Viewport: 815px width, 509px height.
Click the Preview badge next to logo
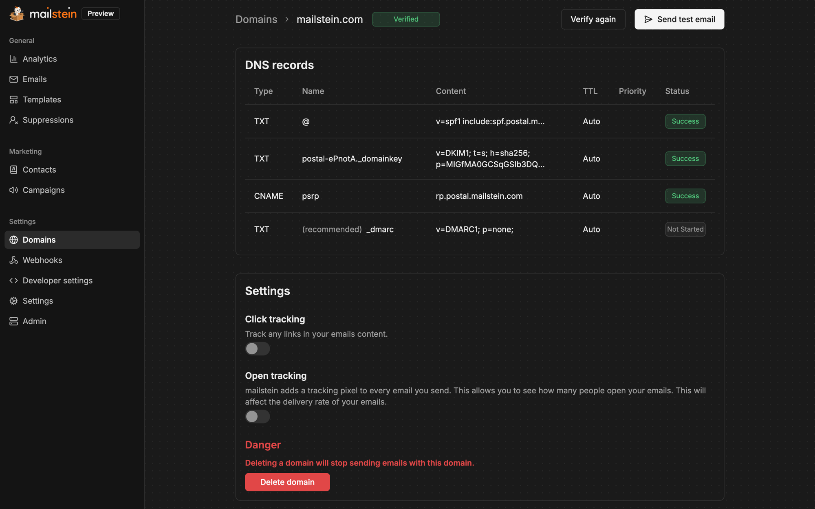101,13
